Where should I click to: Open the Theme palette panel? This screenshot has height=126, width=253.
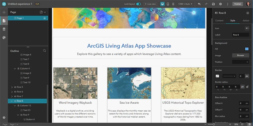tap(4, 38)
